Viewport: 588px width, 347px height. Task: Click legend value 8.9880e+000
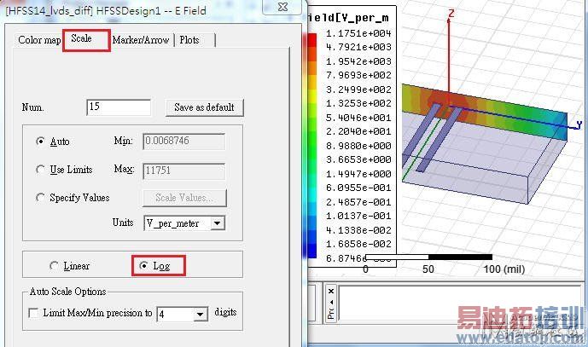(358, 146)
